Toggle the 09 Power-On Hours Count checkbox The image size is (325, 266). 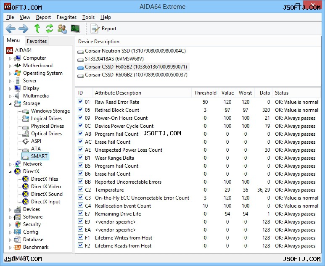pos(80,118)
